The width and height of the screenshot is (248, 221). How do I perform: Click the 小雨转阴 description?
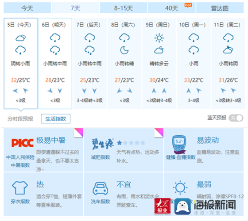click(x=228, y=64)
